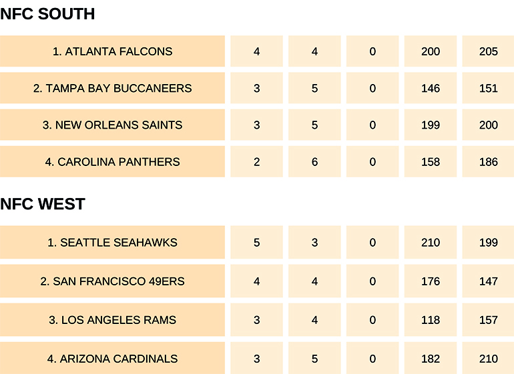This screenshot has width=514, height=374.
Task: Select Seahawks wins cell showing 5
Action: [x=257, y=243]
